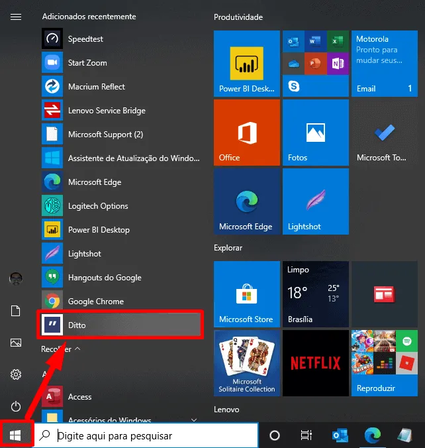The width and height of the screenshot is (425, 448).
Task: Open the Fotos tile
Action: tap(316, 133)
